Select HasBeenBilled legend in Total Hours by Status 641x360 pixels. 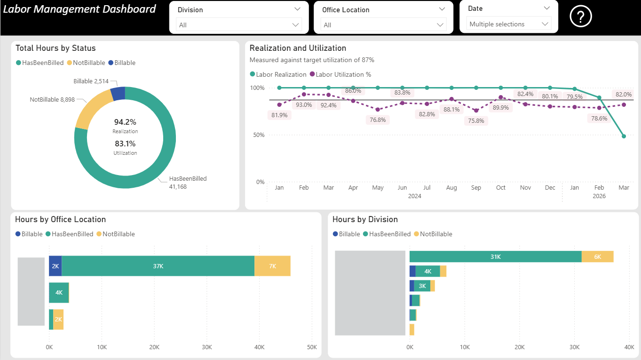point(40,63)
